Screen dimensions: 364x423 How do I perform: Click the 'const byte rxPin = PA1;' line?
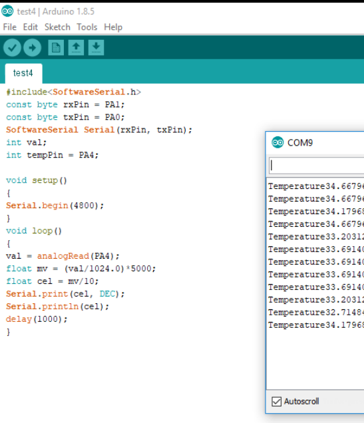coord(65,104)
